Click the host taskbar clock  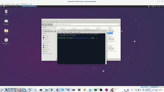(157, 90)
